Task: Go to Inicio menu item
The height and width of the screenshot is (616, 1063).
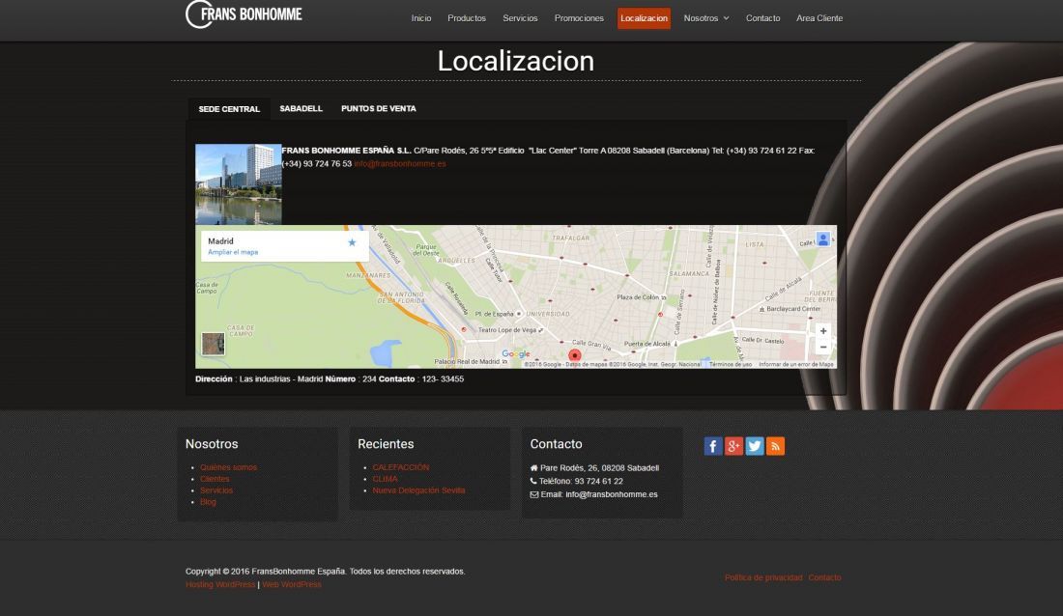Action: [x=421, y=18]
